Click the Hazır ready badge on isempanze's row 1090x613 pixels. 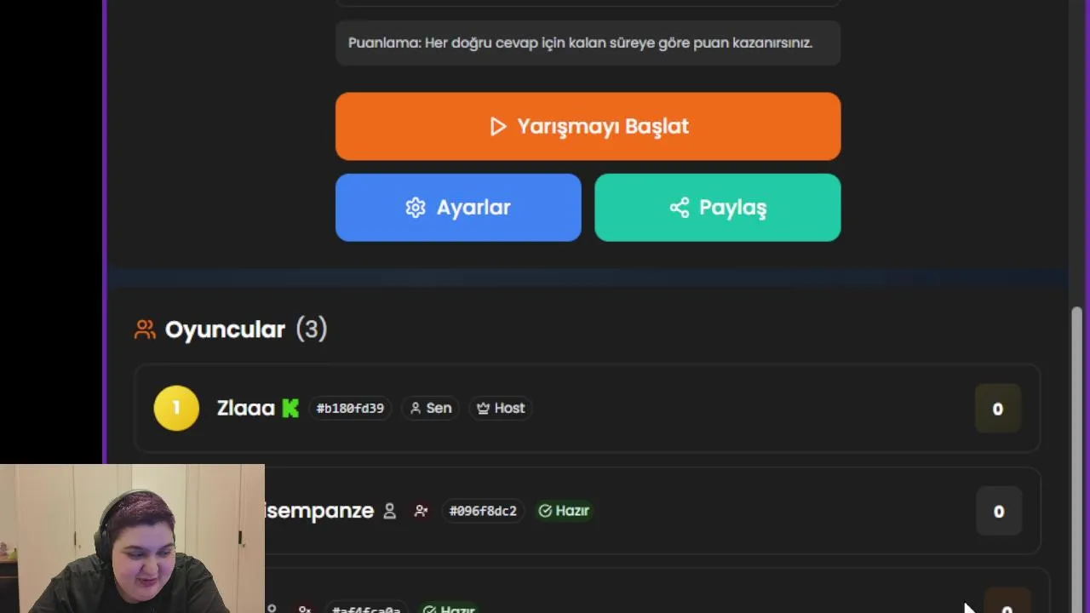pyautogui.click(x=564, y=511)
